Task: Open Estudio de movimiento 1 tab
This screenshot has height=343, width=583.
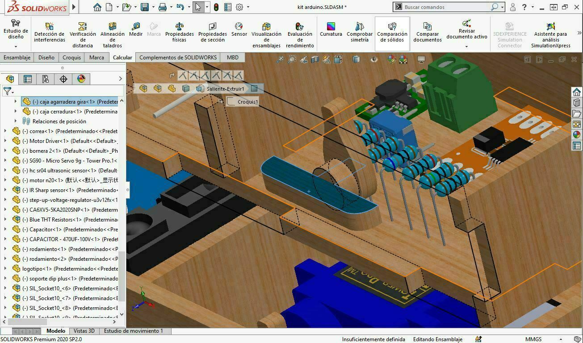Action: tap(134, 331)
